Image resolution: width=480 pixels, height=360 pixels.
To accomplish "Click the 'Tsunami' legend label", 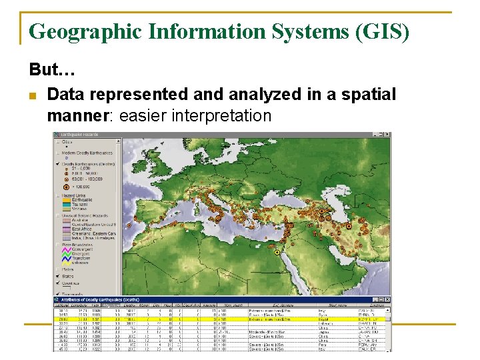I will (x=80, y=205).
